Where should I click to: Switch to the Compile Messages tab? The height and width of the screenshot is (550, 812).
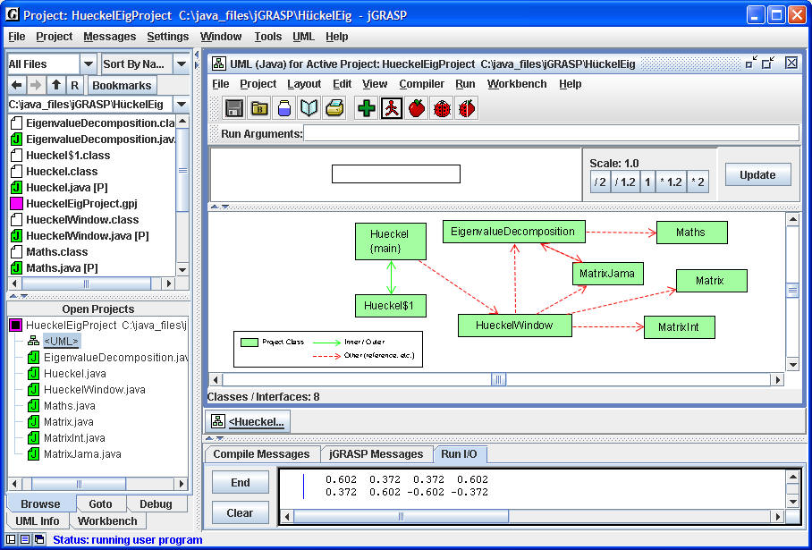261,454
